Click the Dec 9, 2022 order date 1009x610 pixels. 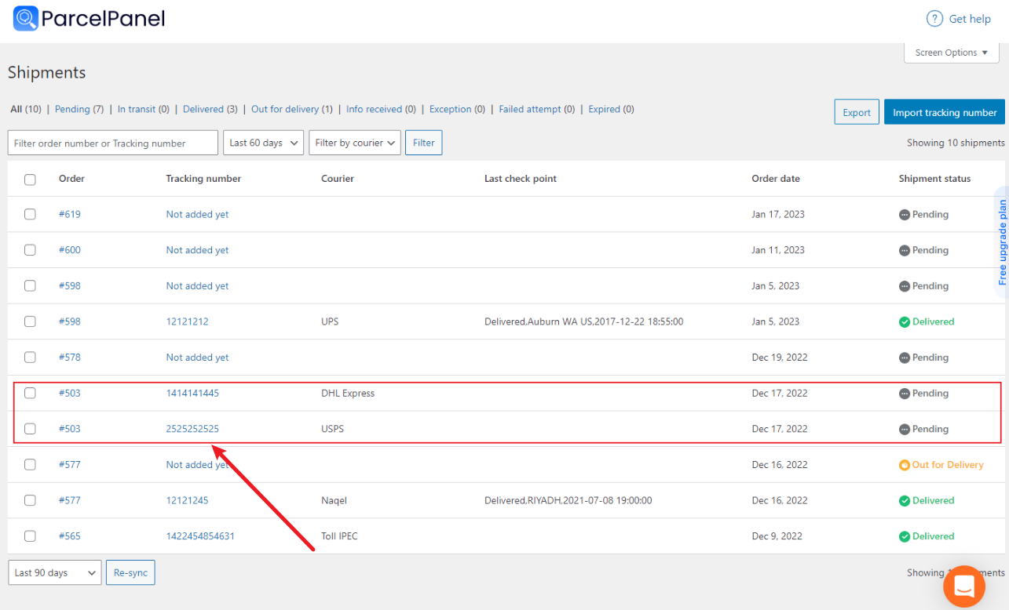777,536
